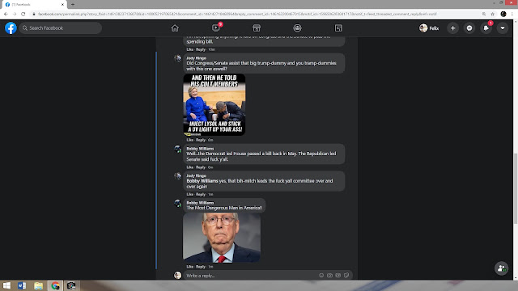Click the Write a reply field
This screenshot has width=518, height=291.
coord(250,276)
